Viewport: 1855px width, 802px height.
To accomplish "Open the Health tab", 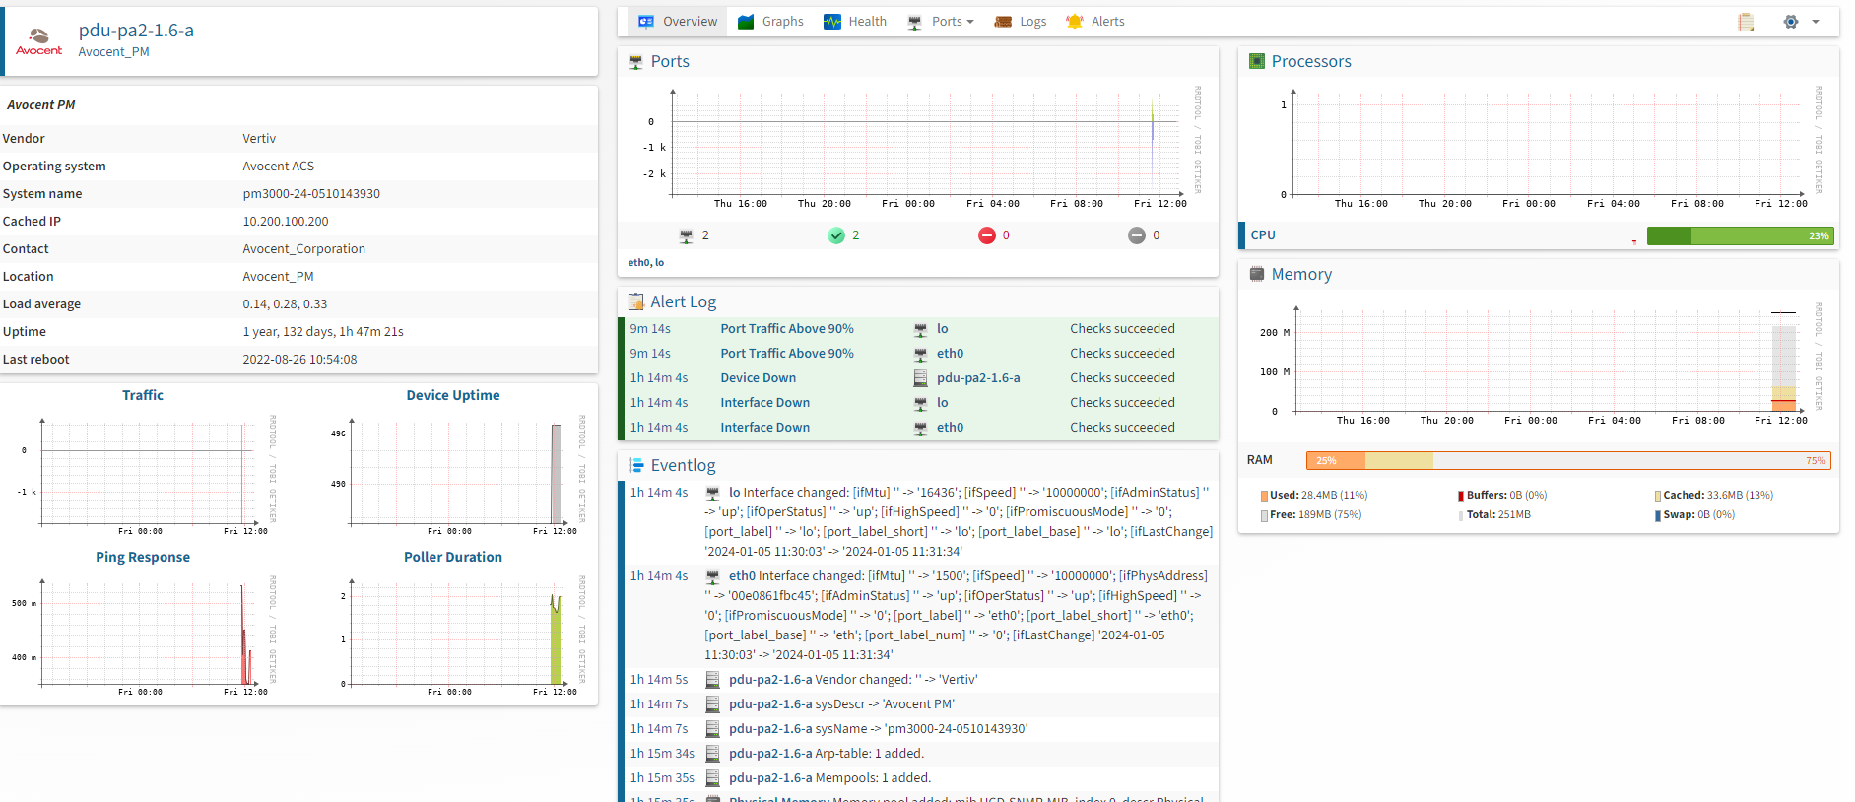I will pos(855,22).
